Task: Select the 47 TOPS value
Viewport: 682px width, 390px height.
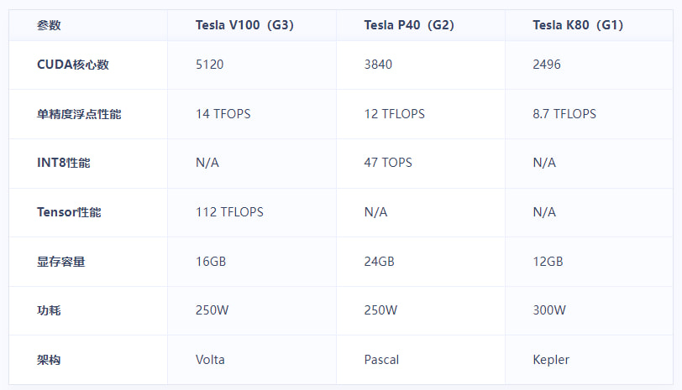Action: 388,163
